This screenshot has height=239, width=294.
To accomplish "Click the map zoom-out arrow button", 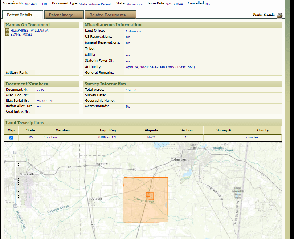I will tap(15, 206).
